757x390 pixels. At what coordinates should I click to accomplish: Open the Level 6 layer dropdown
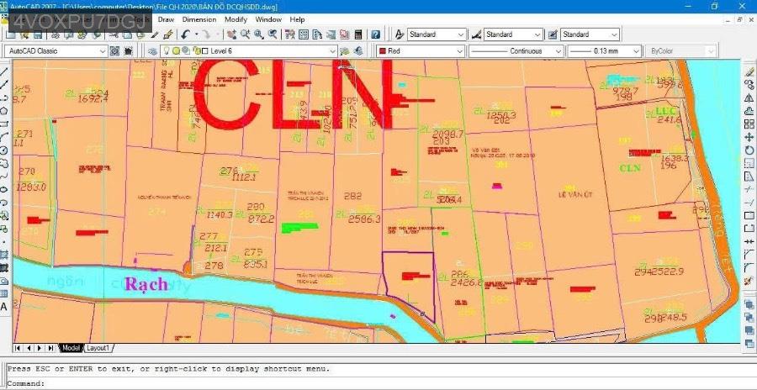pyautogui.click(x=332, y=51)
